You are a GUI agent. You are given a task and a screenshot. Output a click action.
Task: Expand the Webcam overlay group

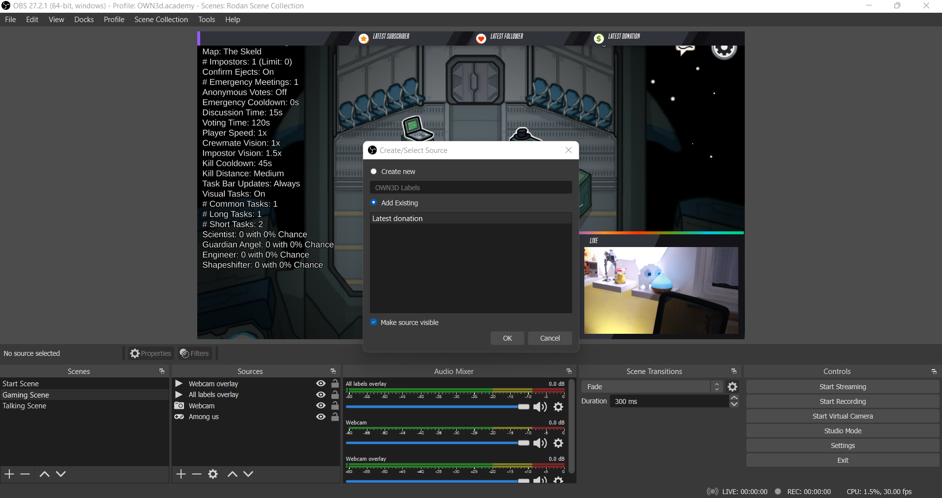point(179,384)
